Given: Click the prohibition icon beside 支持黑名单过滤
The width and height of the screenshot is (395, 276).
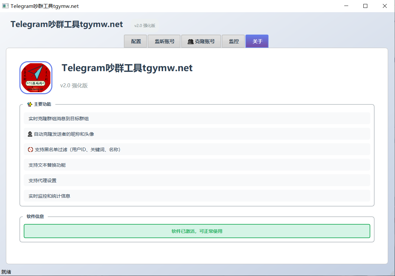Looking at the screenshot, I should 31,150.
